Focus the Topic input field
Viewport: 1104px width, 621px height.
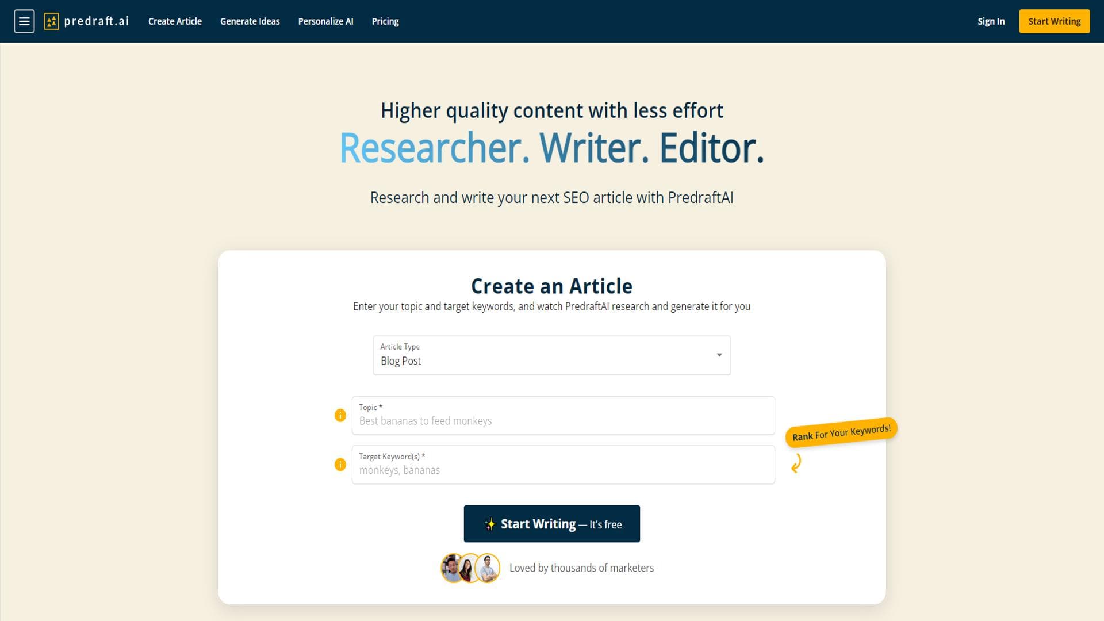point(563,421)
